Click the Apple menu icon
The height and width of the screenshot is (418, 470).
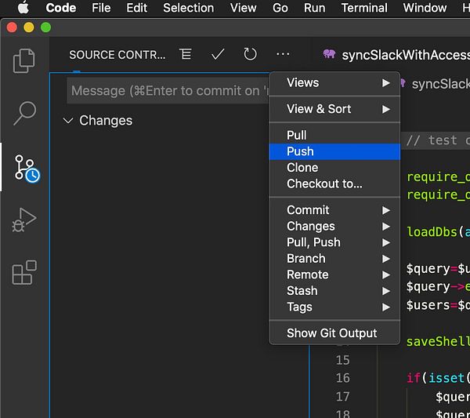point(23,8)
